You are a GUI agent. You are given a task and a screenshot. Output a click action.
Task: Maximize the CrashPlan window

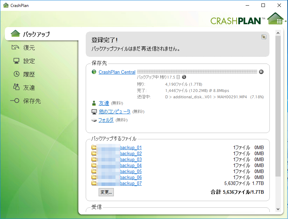point(263,5)
